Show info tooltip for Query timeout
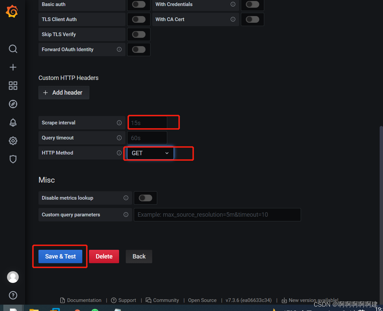 pos(119,138)
